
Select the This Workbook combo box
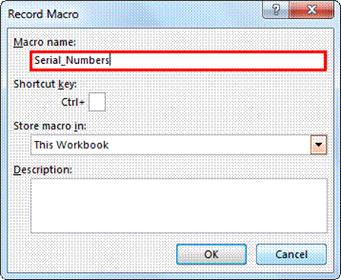pyautogui.click(x=179, y=145)
